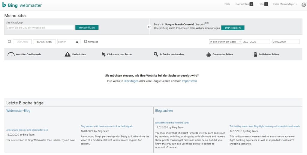Select the Indizierte Seiten header
The width and height of the screenshot is (307, 155).
coord(269,54)
